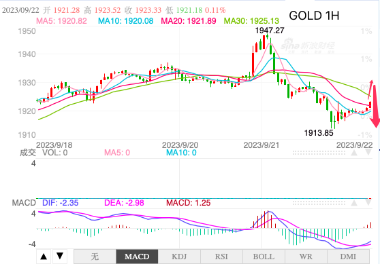Viewport: 380px width, 264px height.
Task: Click the black up-triangle button beside the indicator tabs
Action: coord(44,257)
